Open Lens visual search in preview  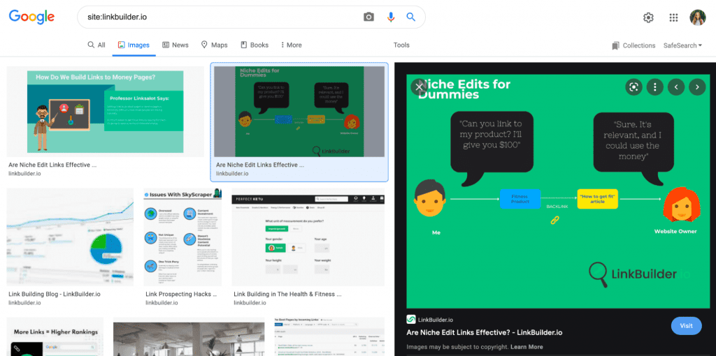[x=633, y=87]
